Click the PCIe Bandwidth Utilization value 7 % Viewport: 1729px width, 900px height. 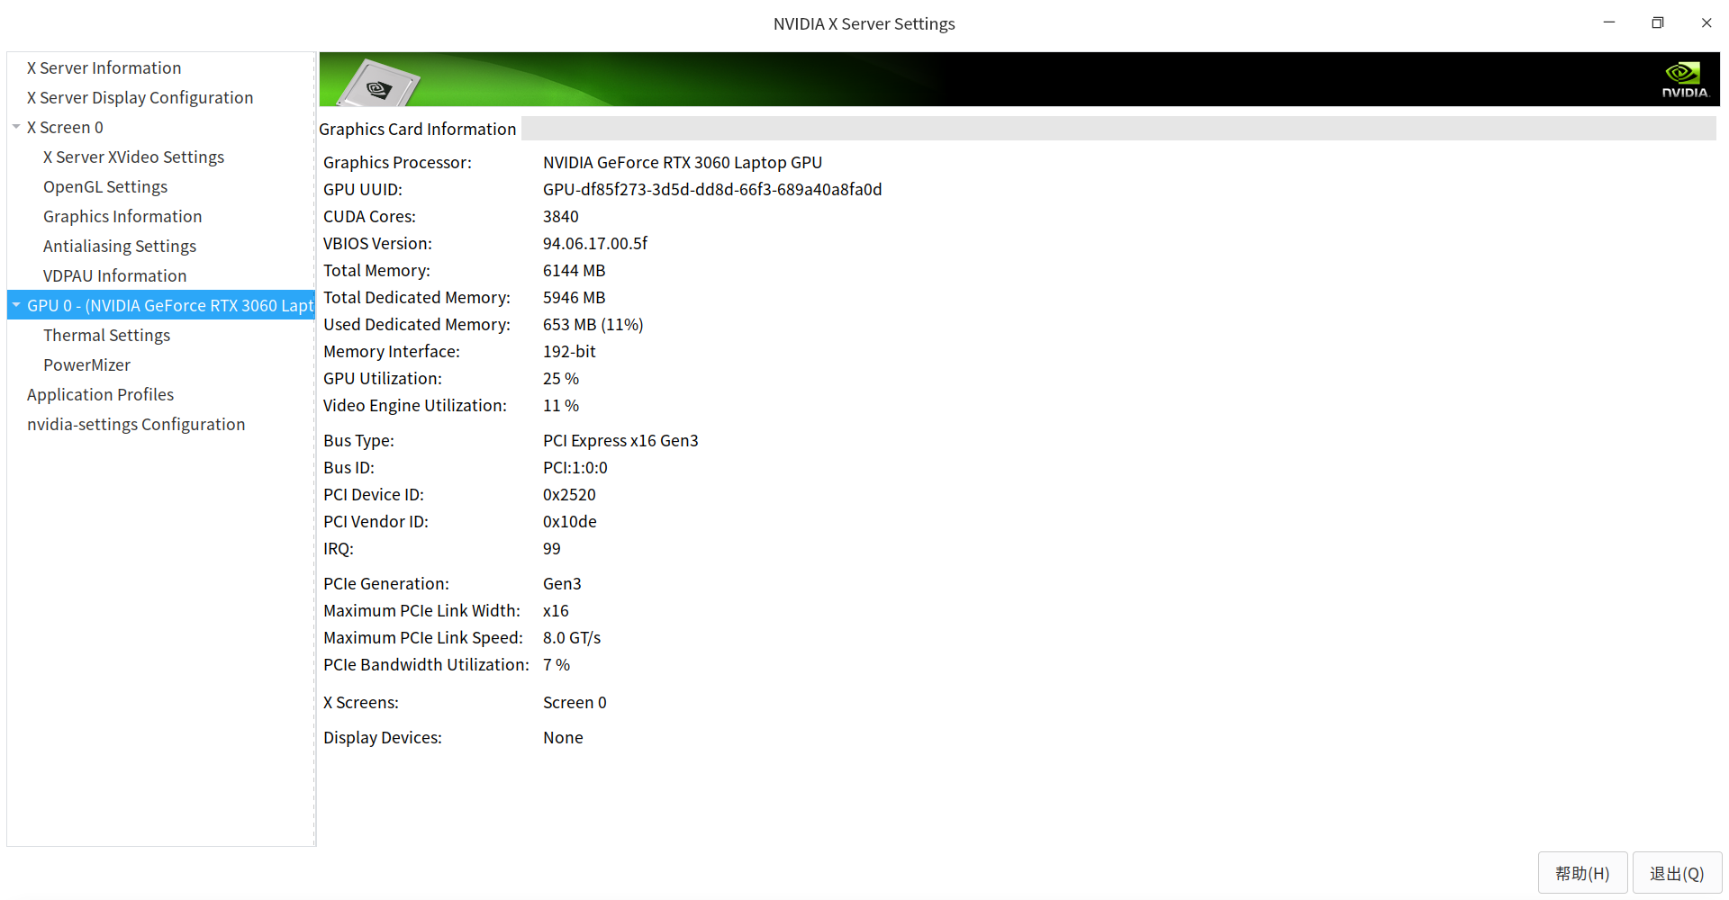click(x=557, y=665)
